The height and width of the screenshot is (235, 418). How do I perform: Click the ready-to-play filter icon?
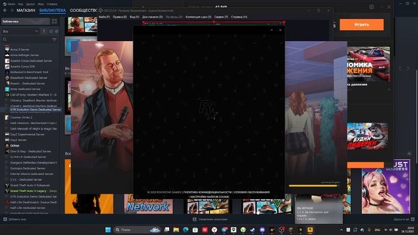(x=56, y=31)
